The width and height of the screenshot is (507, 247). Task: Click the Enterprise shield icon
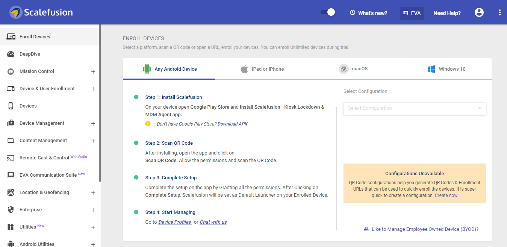(11, 210)
